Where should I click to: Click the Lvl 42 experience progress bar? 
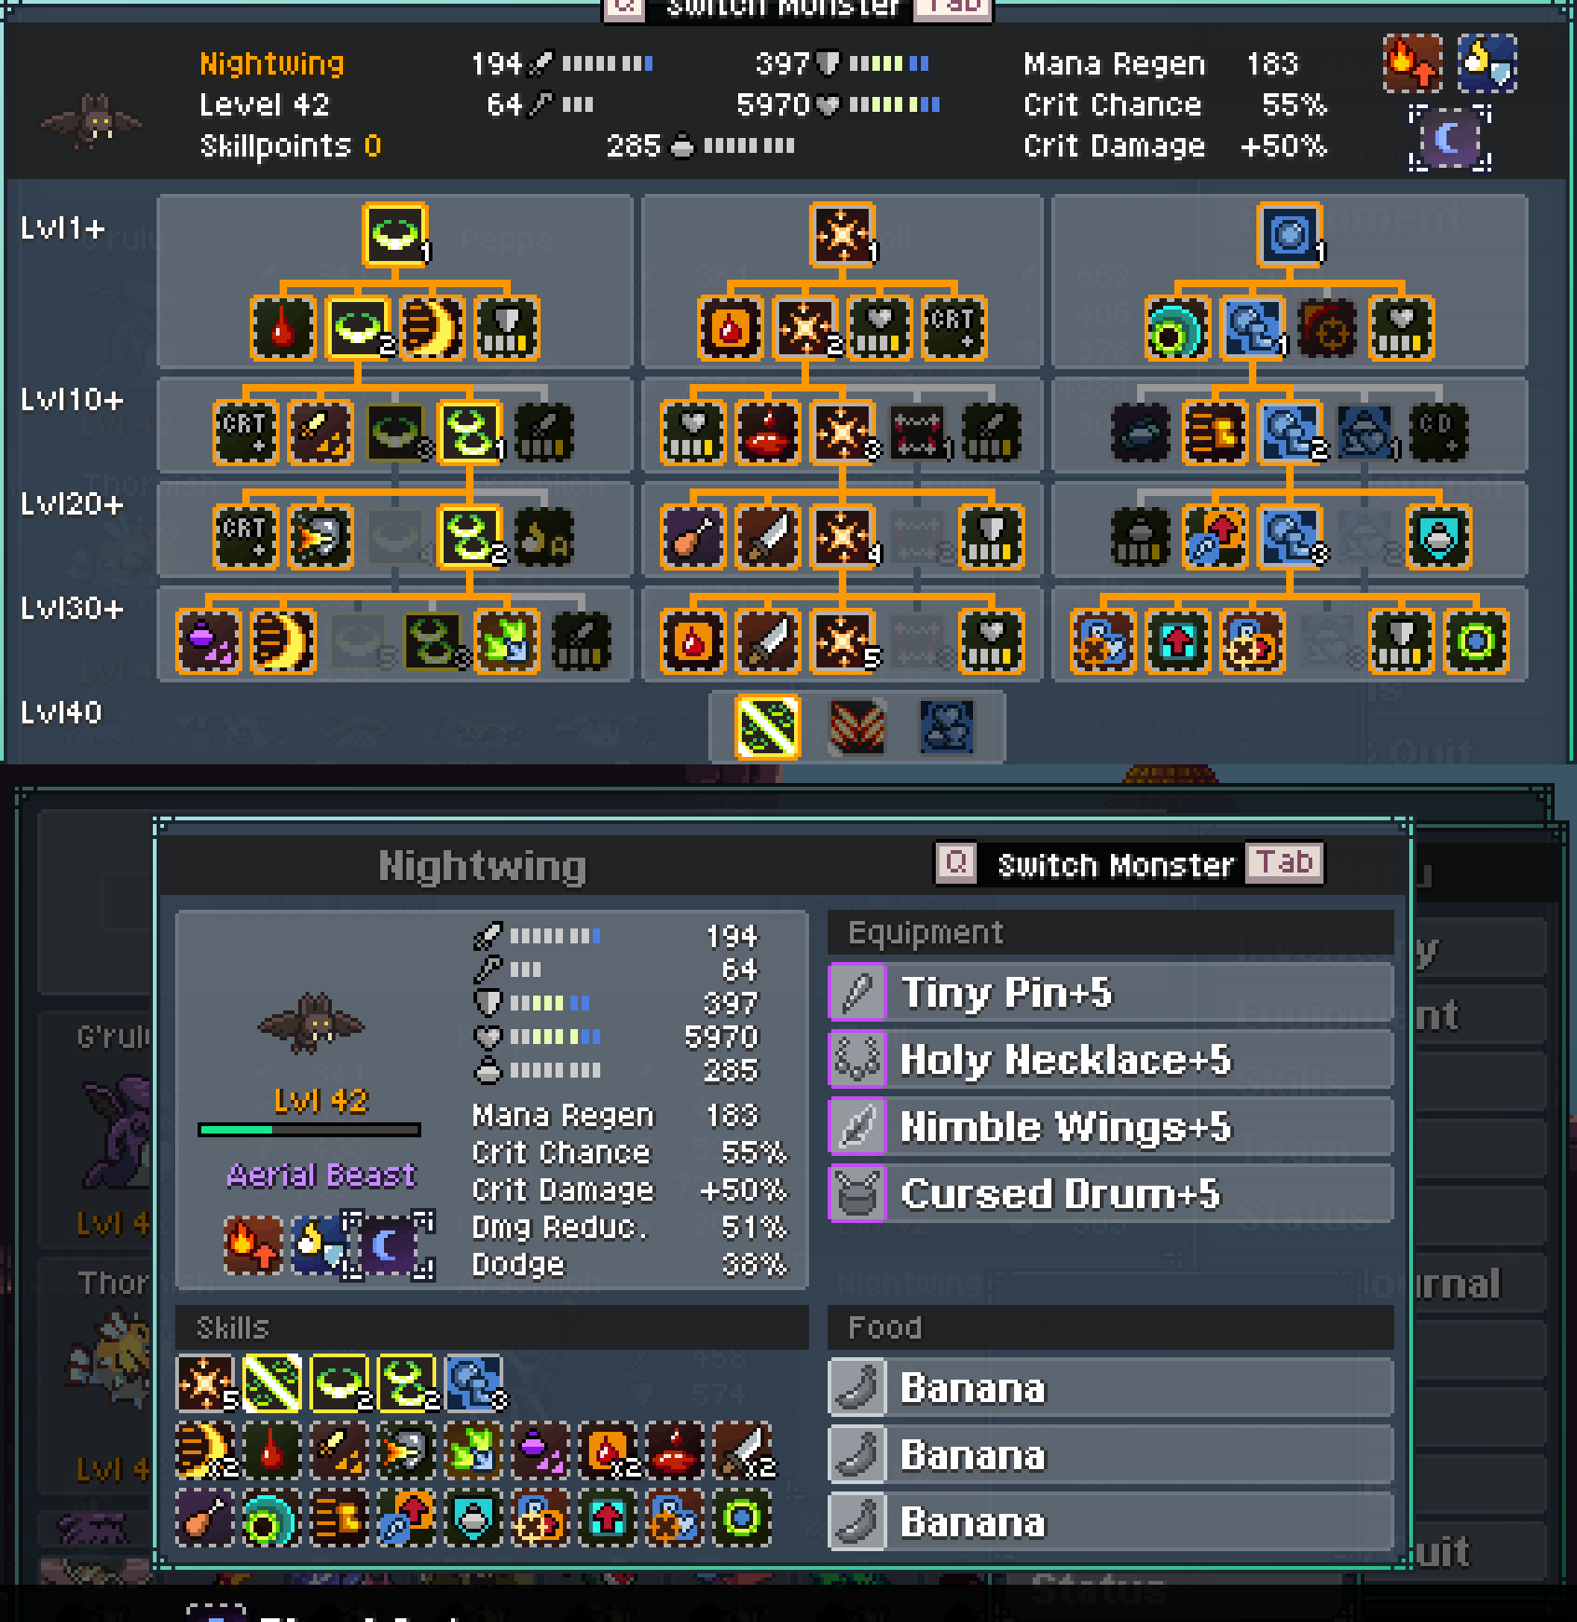tap(309, 1130)
